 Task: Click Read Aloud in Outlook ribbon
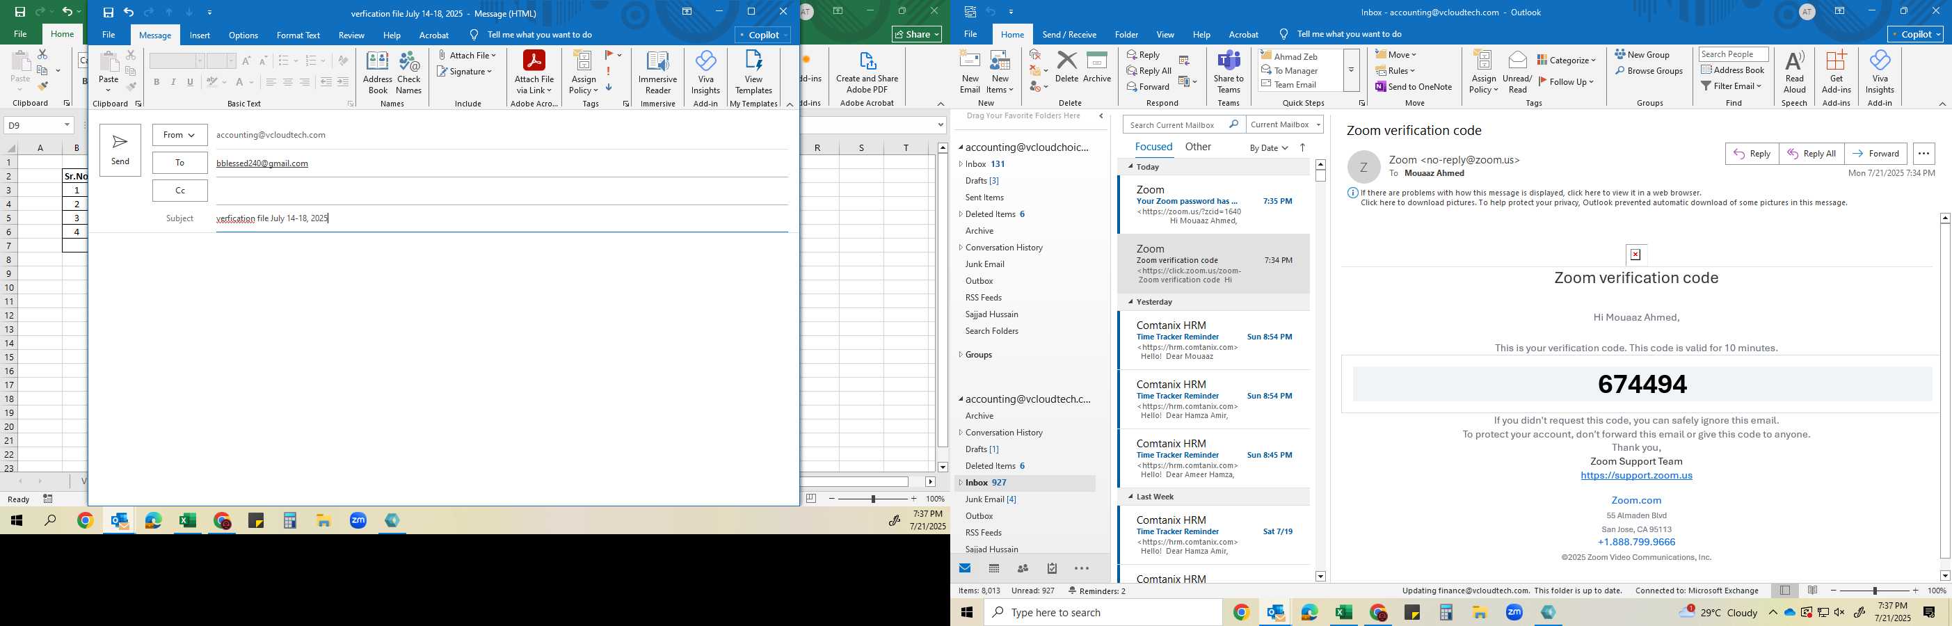click(x=1794, y=73)
